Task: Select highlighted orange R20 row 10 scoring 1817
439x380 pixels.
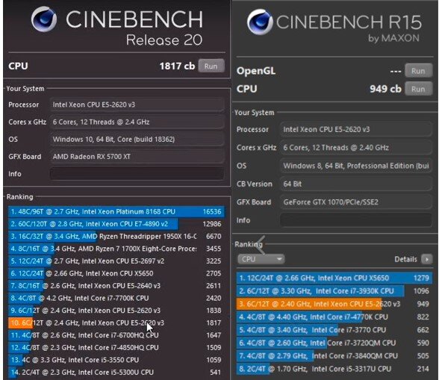Action: (116, 323)
